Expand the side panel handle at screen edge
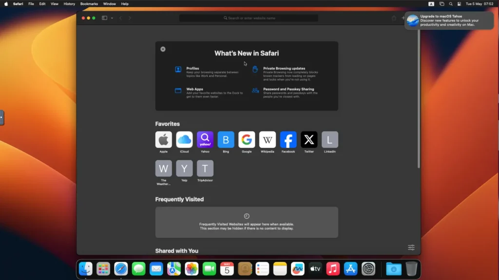499x280 pixels. 1,118
